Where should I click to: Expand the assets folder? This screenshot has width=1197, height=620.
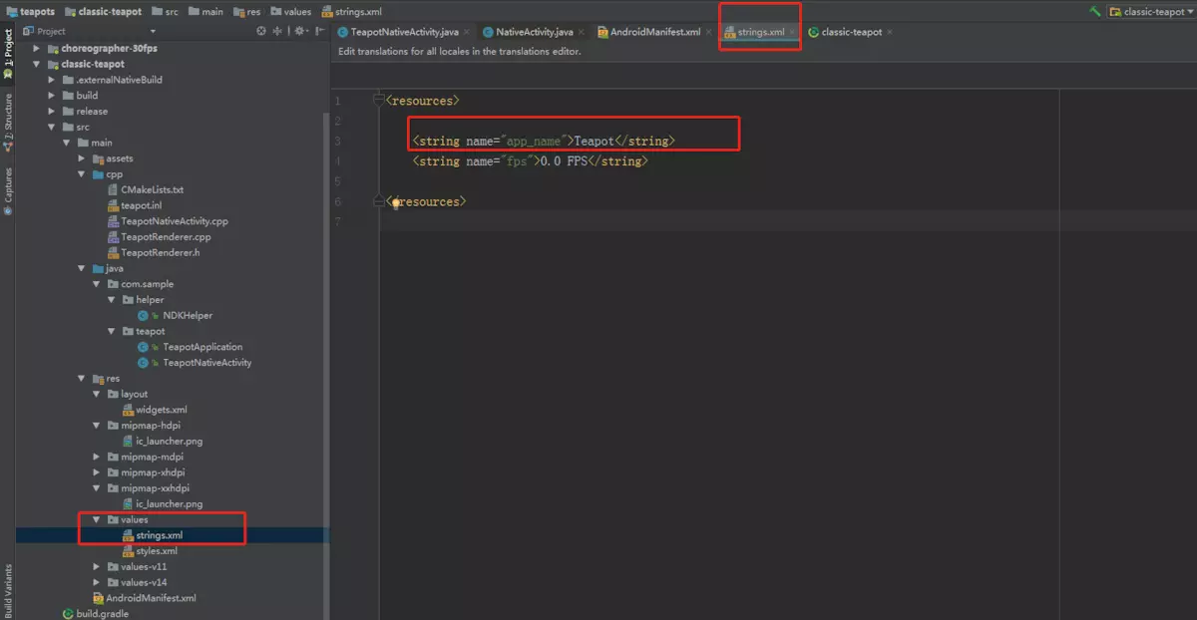coord(82,158)
